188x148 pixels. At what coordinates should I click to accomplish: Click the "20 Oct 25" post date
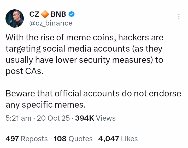click(x=53, y=118)
